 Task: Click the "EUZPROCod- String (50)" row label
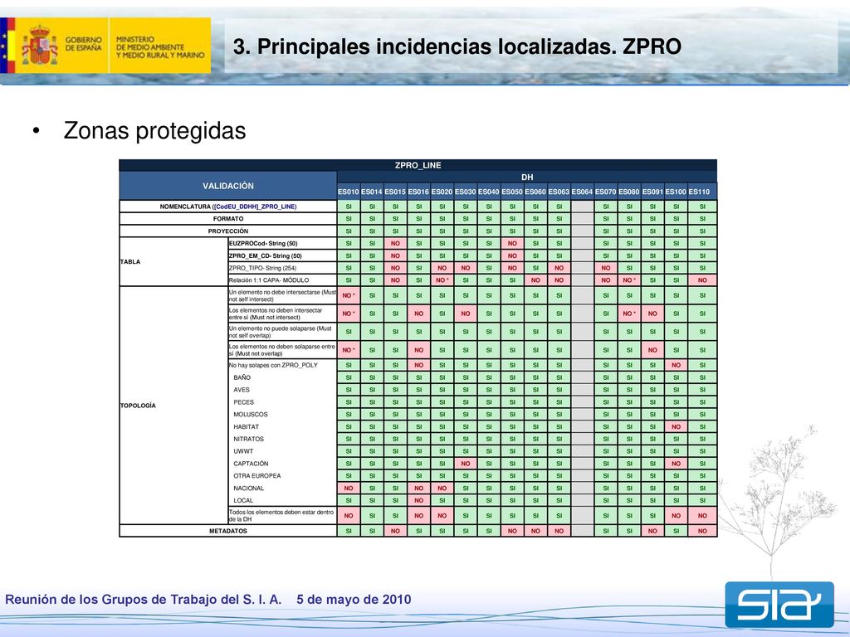282,244
